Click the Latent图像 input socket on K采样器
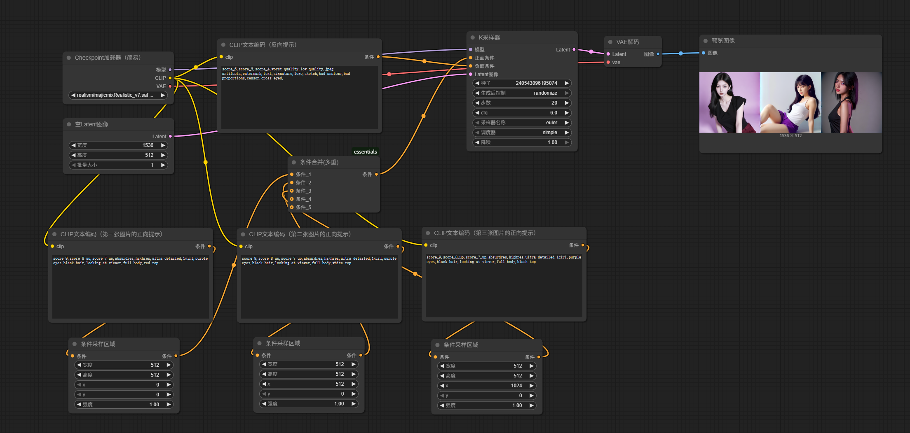 click(x=471, y=74)
